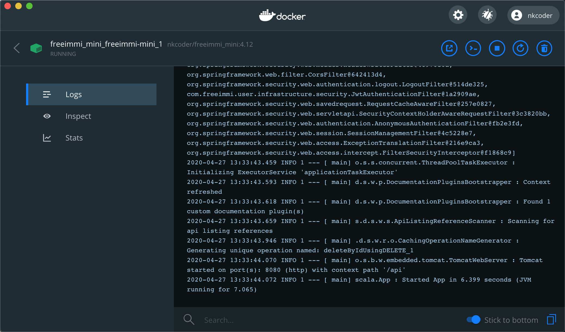Click the Stats sidebar tab
Viewport: 565px width, 332px height.
[74, 138]
